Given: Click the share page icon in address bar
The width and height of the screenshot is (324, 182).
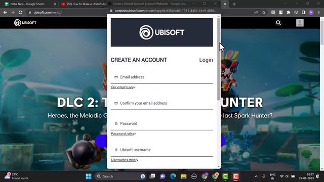Looking at the screenshot, I should point(256,12).
